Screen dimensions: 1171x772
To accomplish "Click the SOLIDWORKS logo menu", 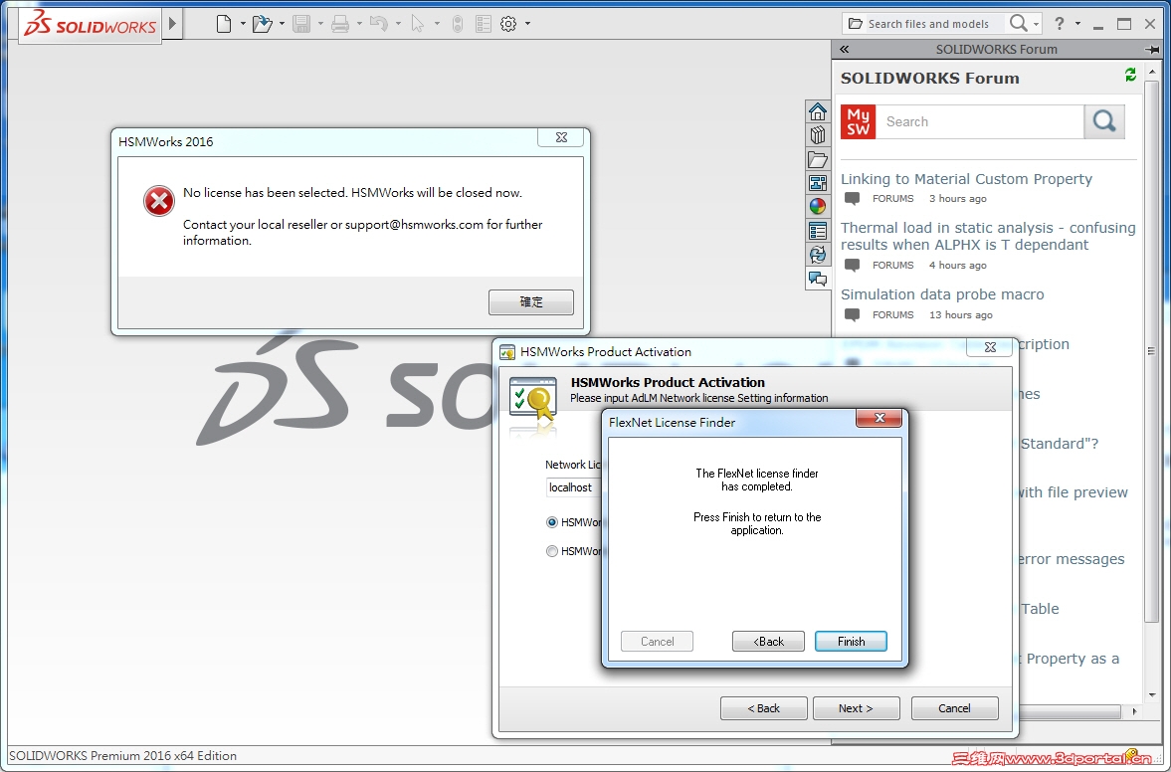I will coord(90,26).
